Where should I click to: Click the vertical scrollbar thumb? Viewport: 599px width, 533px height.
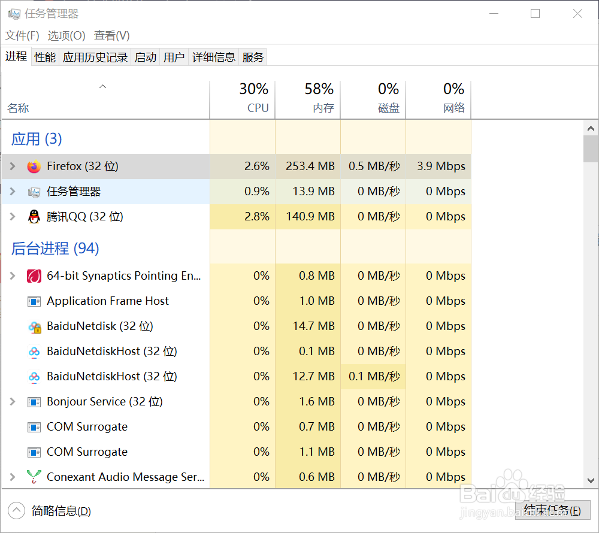pyautogui.click(x=591, y=149)
